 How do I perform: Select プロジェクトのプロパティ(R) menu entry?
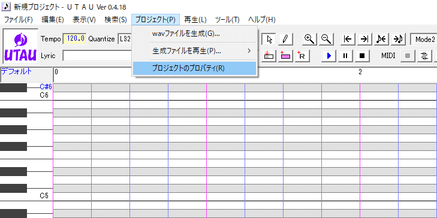194,68
